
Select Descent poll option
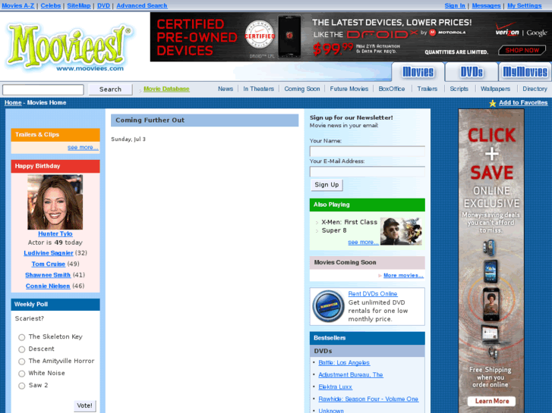(22, 349)
